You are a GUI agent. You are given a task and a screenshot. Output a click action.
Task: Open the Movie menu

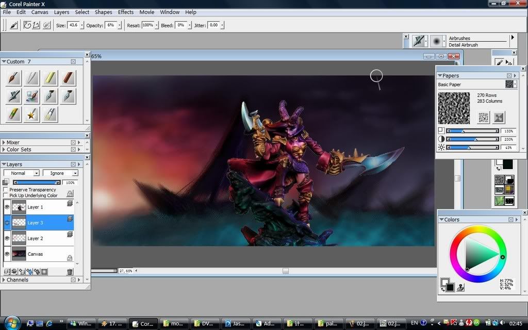click(147, 12)
